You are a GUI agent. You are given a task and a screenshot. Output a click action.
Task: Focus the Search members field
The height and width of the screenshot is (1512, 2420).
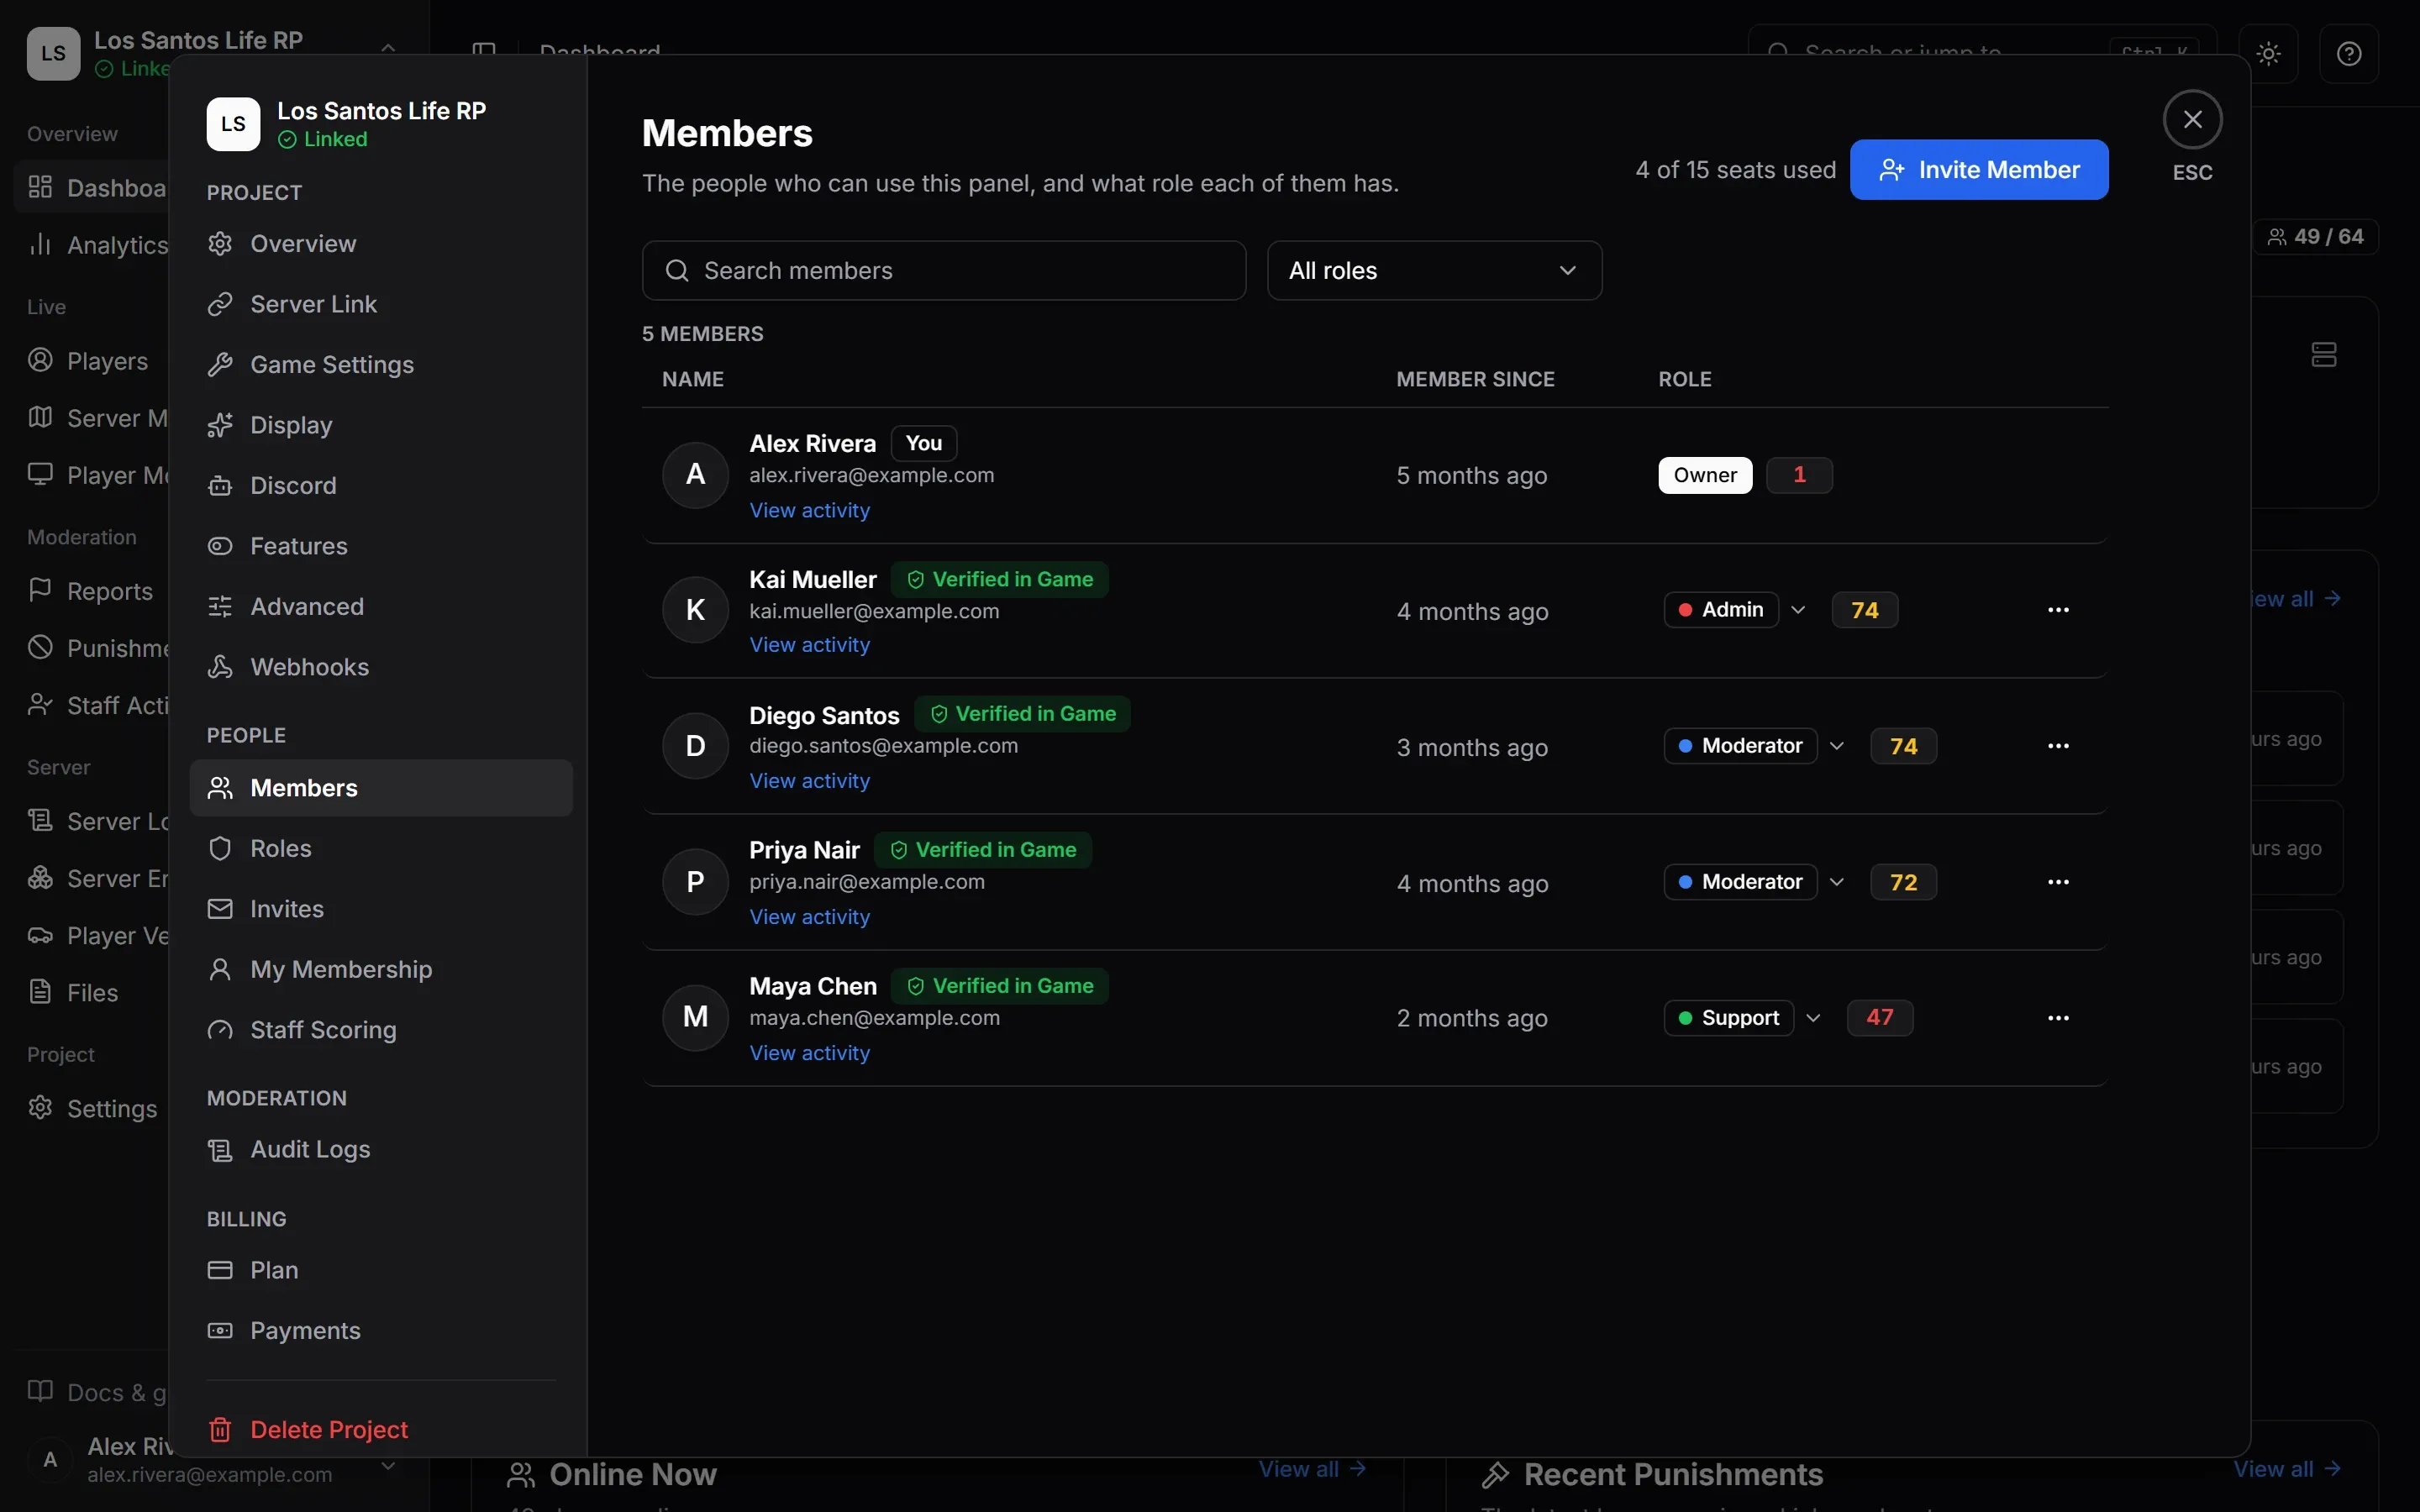(944, 271)
